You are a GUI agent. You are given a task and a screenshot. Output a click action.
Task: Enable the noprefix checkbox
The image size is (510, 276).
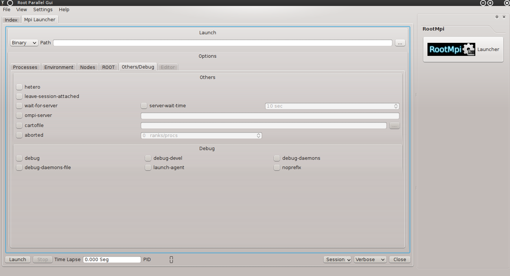point(277,168)
